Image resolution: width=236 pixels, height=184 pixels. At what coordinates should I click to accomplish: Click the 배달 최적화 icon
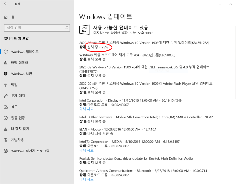tap(6, 63)
